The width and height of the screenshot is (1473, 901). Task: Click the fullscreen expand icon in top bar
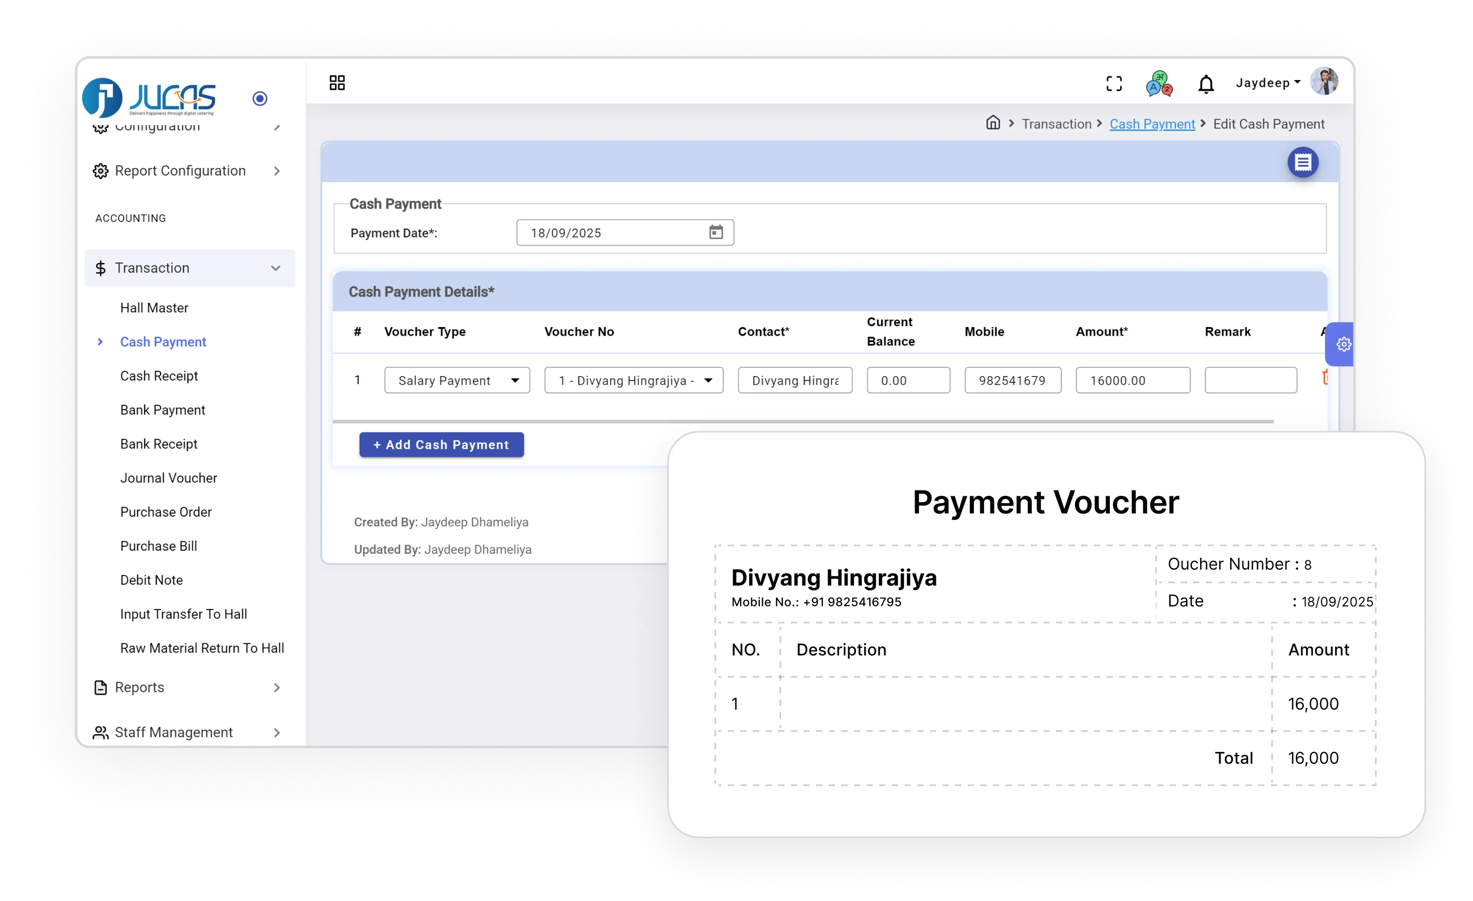tap(1114, 83)
